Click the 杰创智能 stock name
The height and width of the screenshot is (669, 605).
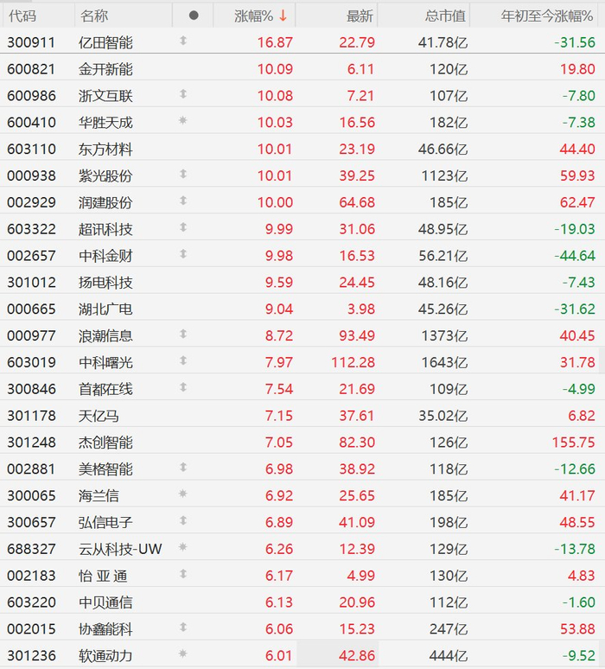[105, 443]
